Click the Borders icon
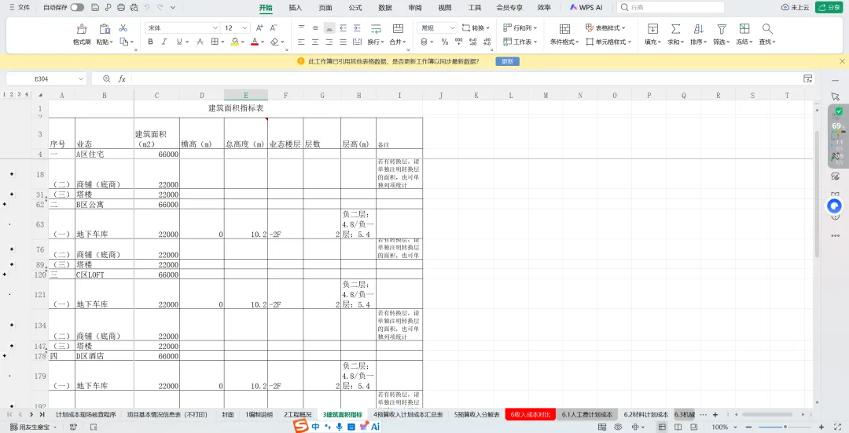Image resolution: width=849 pixels, height=433 pixels. [x=215, y=42]
